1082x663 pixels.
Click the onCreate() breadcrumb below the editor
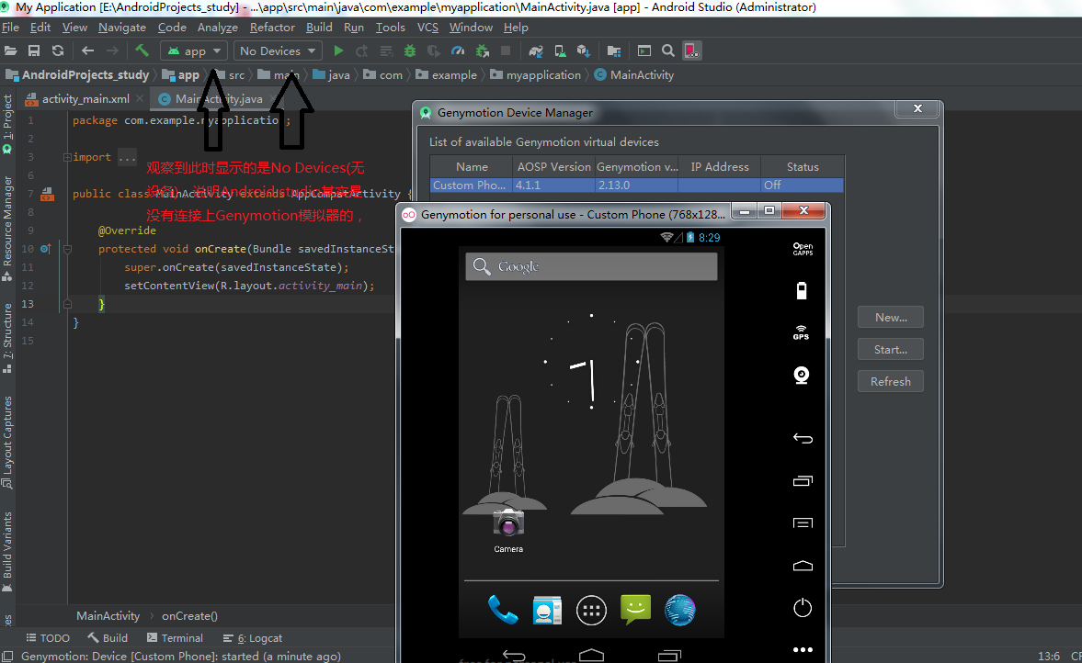pyautogui.click(x=189, y=615)
